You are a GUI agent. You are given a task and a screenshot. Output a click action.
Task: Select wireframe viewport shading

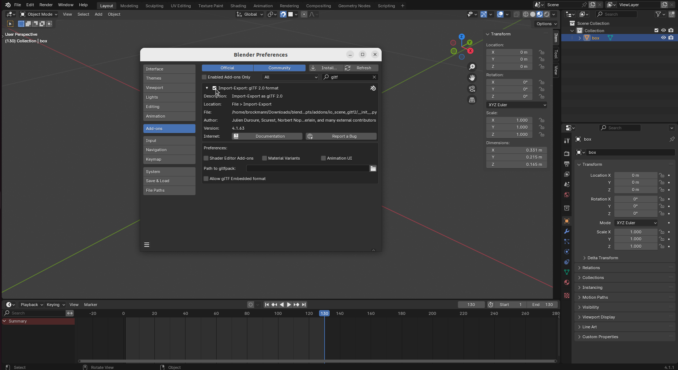(x=526, y=14)
